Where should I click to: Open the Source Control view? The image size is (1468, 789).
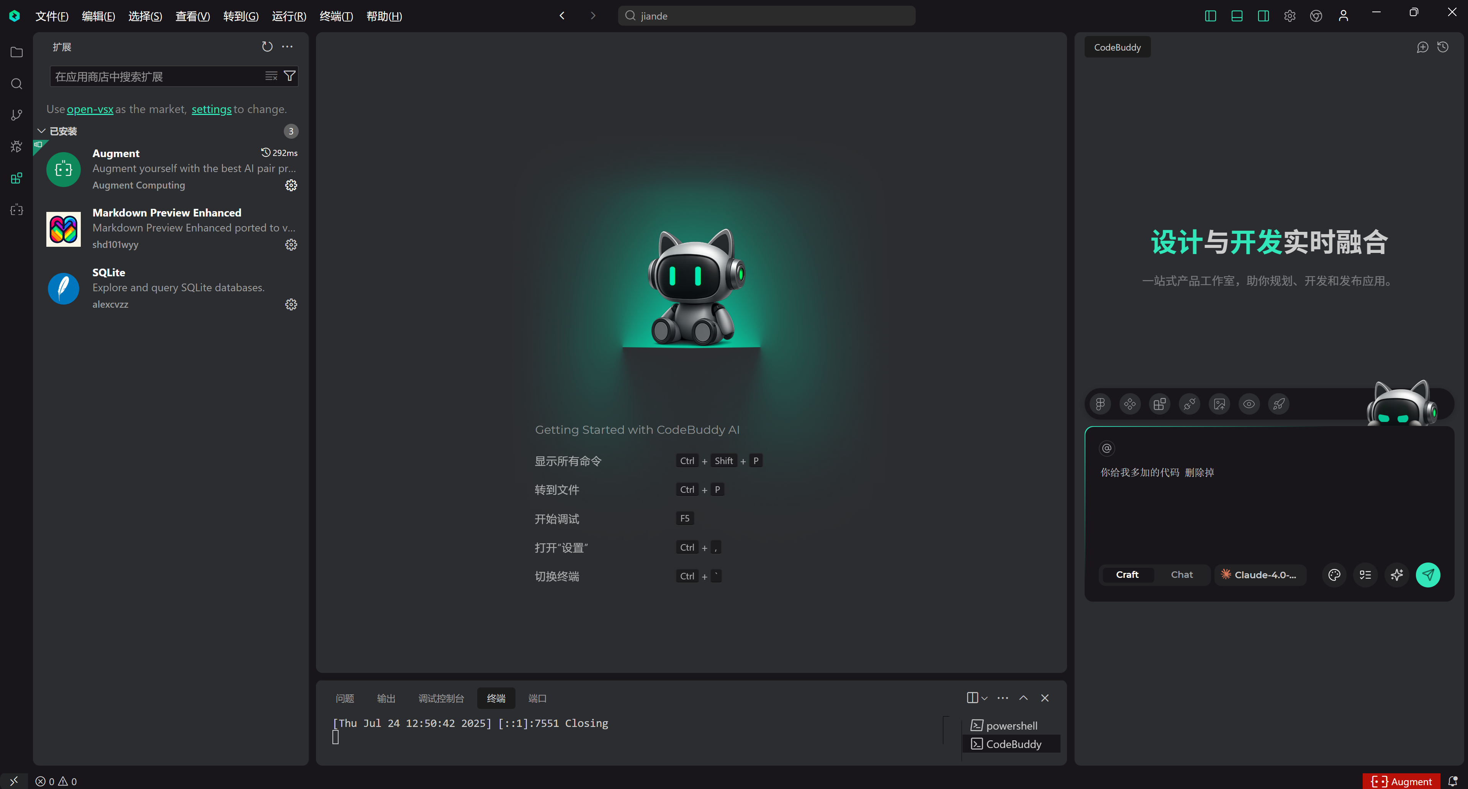point(16,115)
